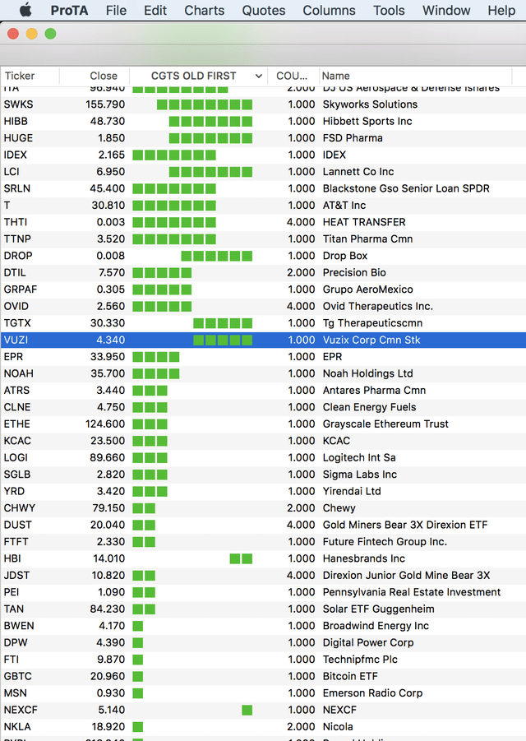Select Pennsylvania Real Estate Investment row
The image size is (526, 741).
coord(263,592)
